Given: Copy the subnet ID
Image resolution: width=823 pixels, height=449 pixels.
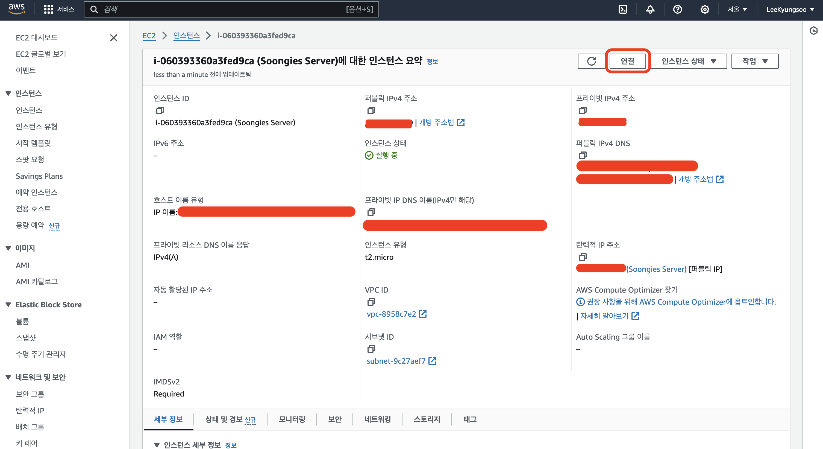Looking at the screenshot, I should [371, 349].
